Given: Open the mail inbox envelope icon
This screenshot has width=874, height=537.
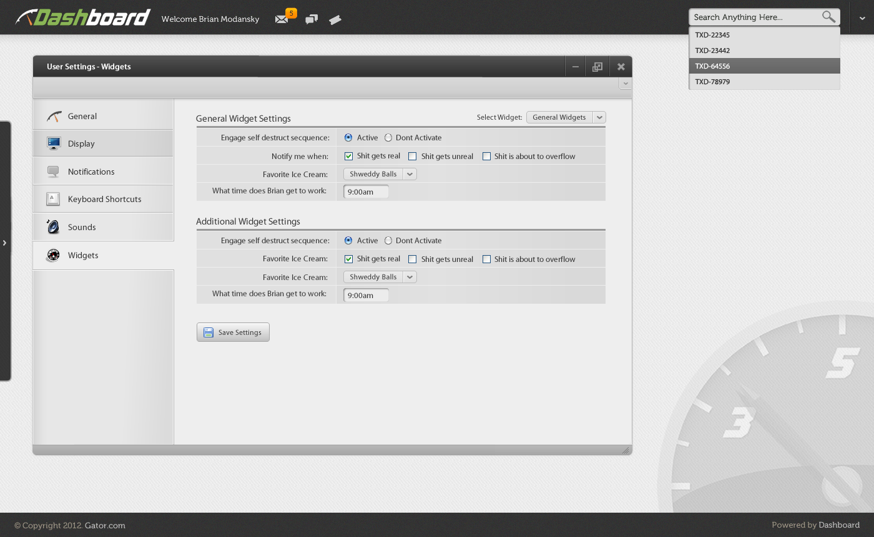Looking at the screenshot, I should 281,19.
